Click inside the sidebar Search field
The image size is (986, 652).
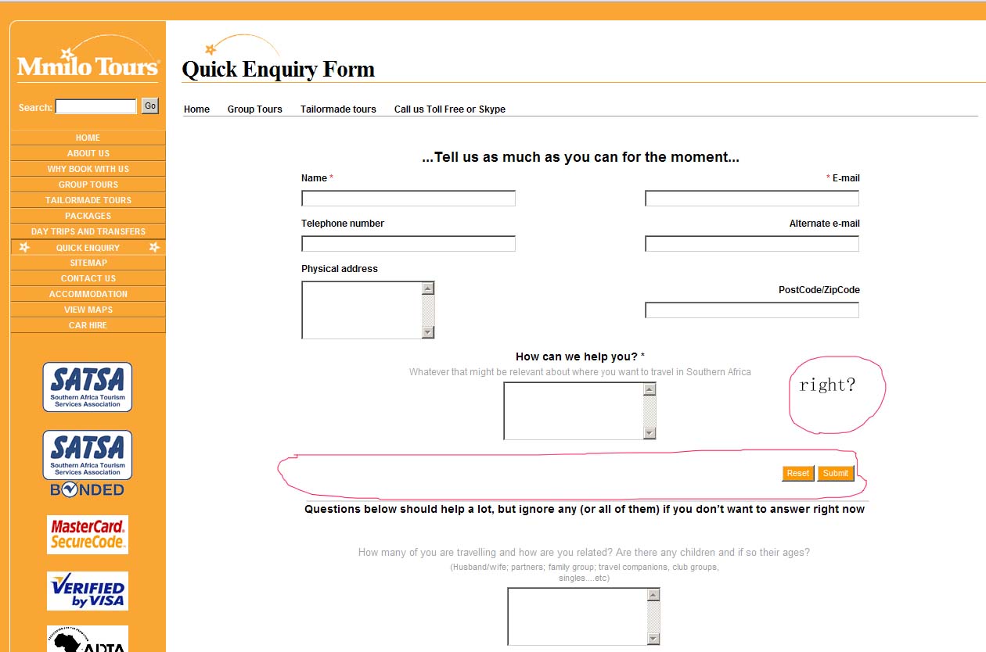96,106
